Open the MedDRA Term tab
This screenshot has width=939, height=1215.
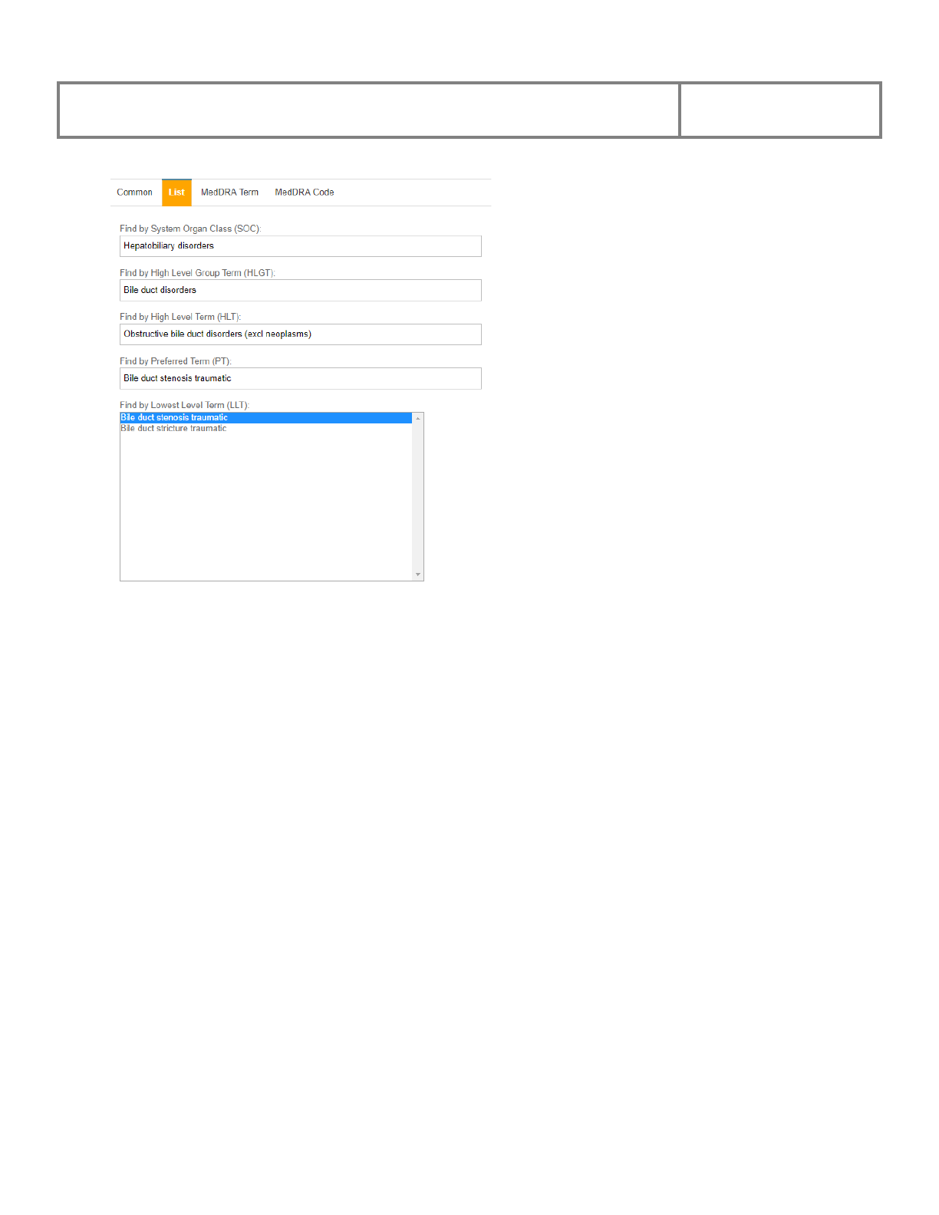[x=229, y=193]
